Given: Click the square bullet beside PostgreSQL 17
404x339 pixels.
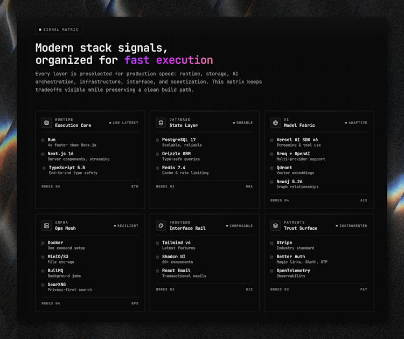Looking at the screenshot, I should point(157,140).
